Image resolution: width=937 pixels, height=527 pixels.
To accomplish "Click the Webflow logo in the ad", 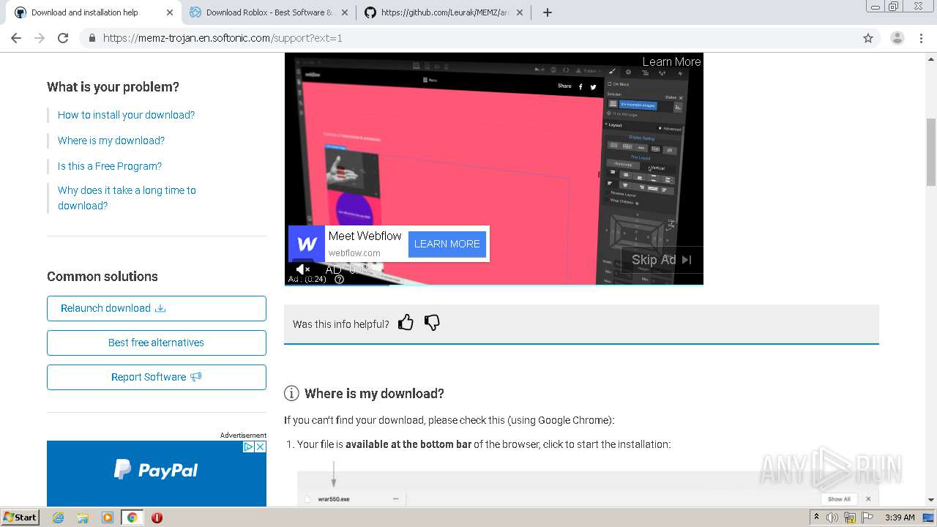I will tap(307, 244).
